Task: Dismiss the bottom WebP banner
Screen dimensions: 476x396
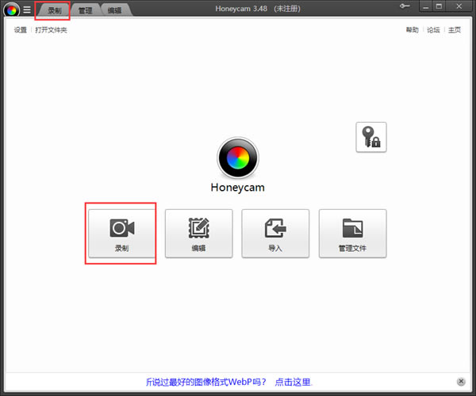Action: [x=461, y=382]
